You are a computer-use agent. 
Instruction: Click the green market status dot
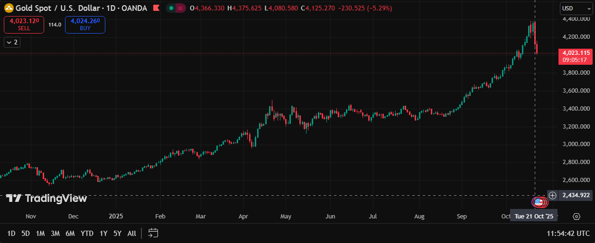point(170,8)
